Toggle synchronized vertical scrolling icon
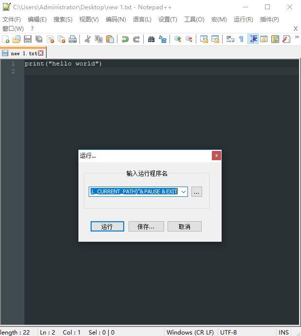Image resolution: width=301 pixels, height=336 pixels. 204,39
